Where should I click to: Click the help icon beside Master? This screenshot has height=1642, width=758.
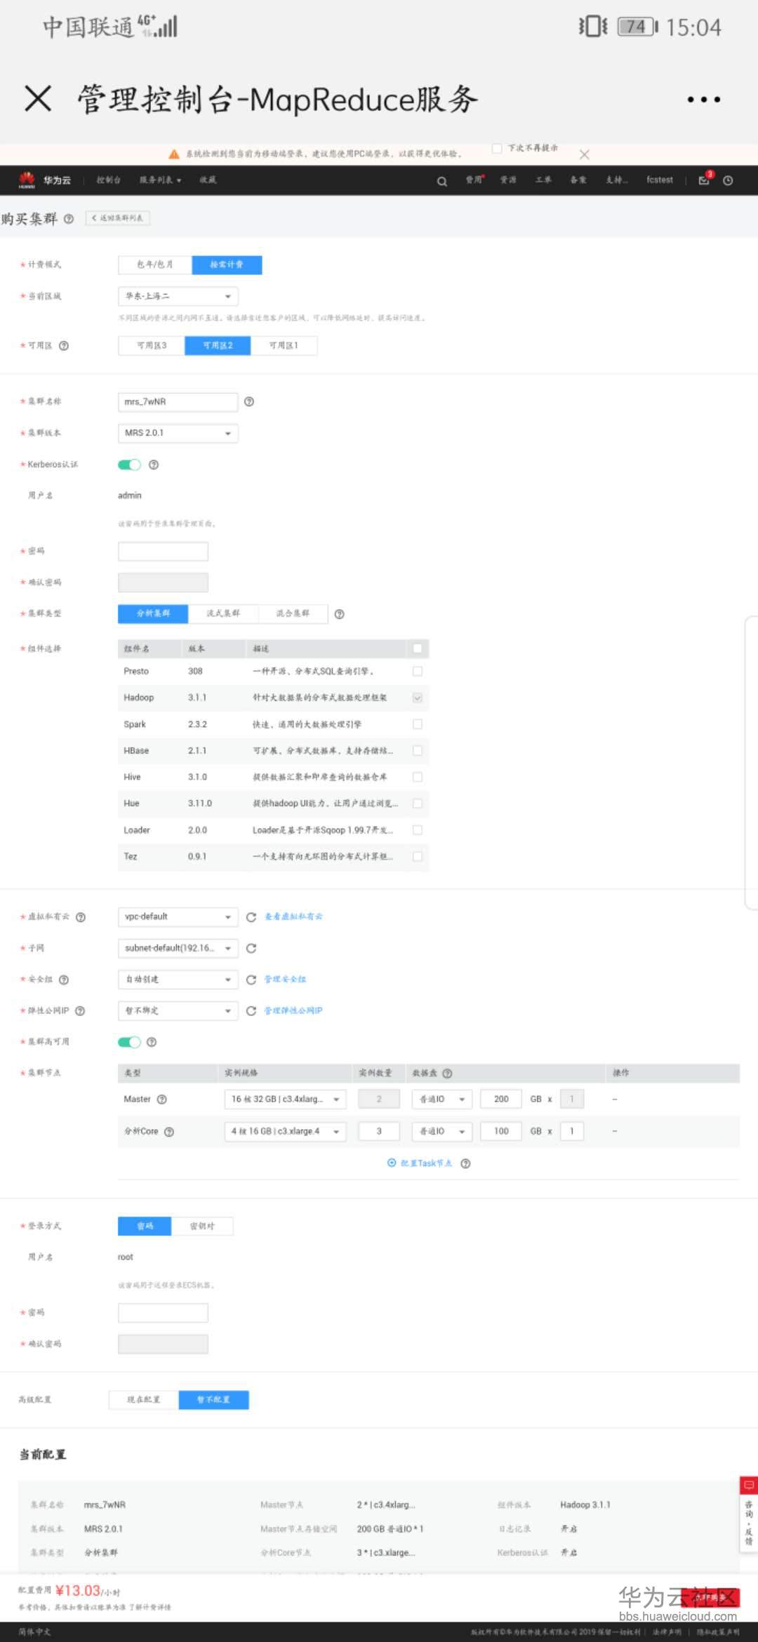[162, 1100]
